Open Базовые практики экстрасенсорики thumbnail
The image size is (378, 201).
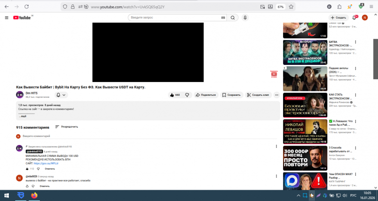[305, 105]
